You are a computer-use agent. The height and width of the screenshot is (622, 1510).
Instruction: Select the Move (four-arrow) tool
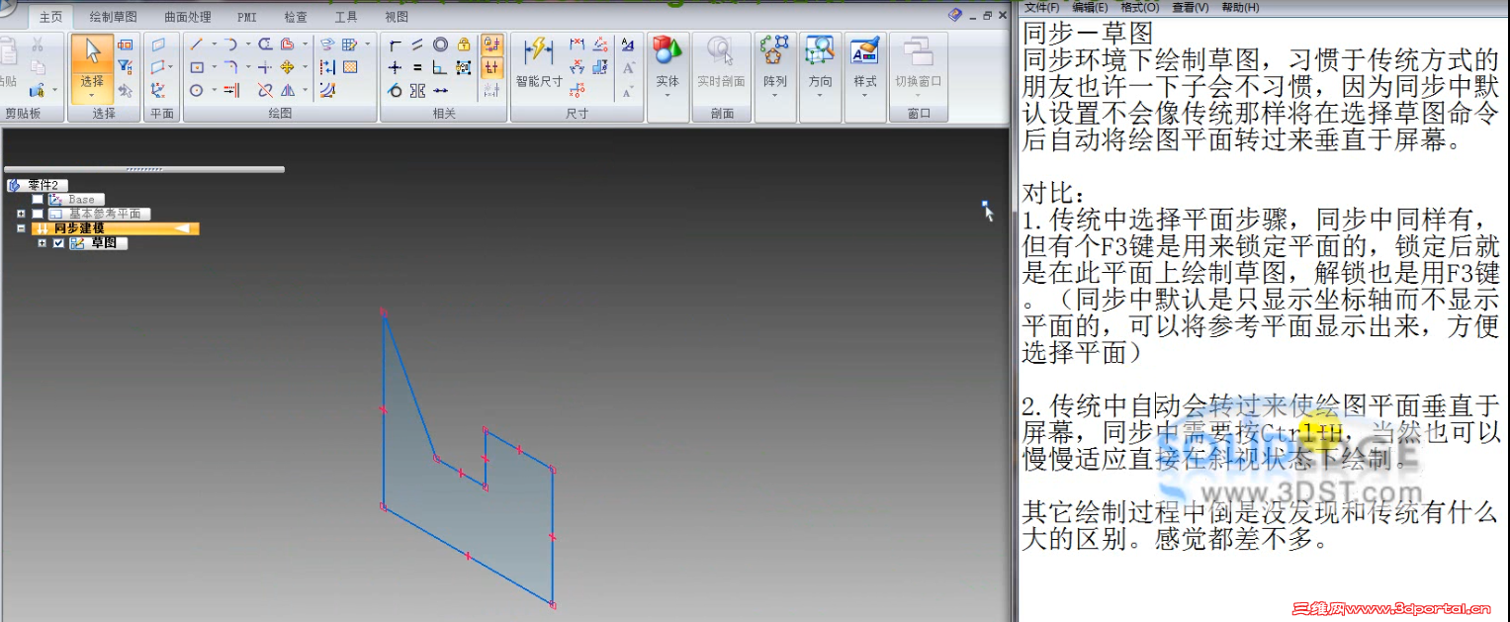coord(287,68)
